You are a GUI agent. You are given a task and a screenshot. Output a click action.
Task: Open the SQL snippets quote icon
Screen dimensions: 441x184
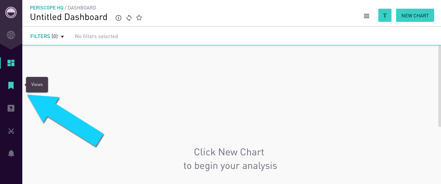[11, 108]
